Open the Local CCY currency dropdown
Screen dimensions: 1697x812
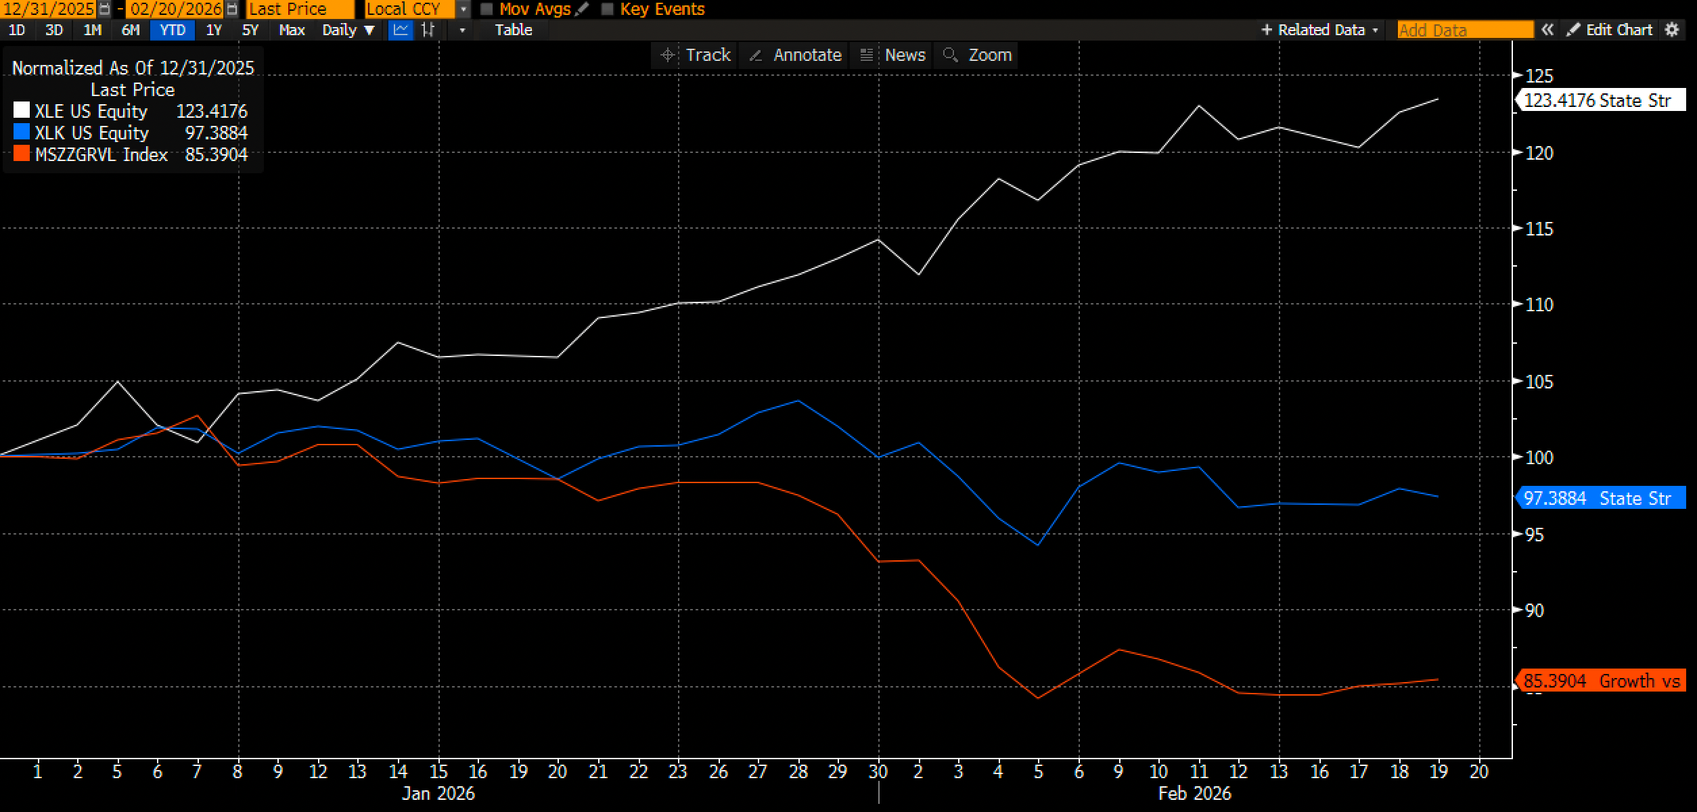(463, 9)
